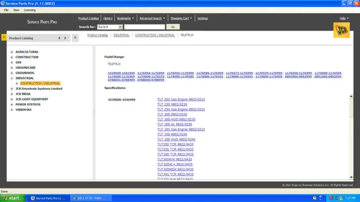Screen dimensions: 360x202
Task: Click the Go search button
Action: coord(173,27)
